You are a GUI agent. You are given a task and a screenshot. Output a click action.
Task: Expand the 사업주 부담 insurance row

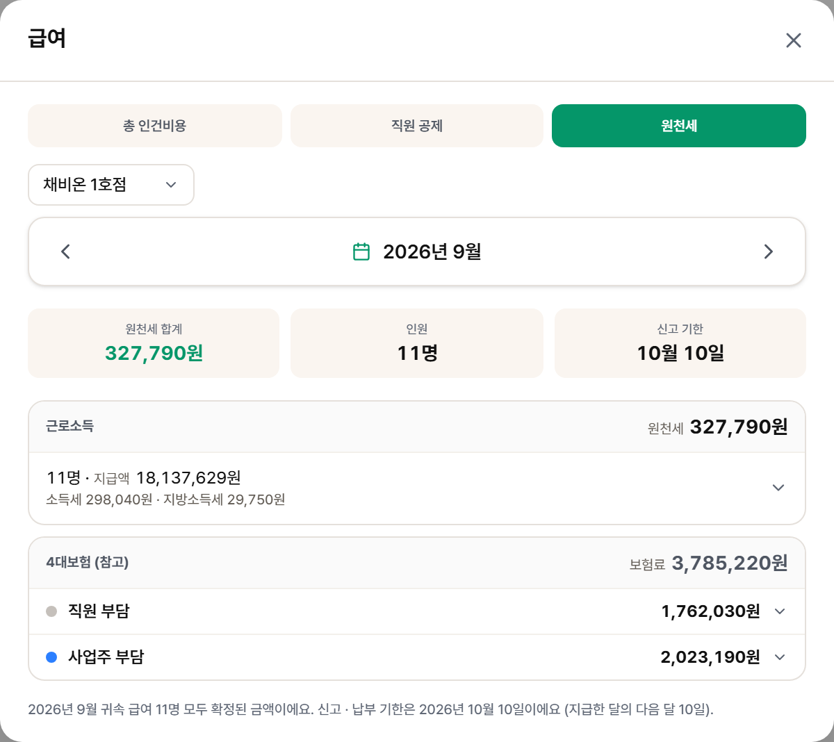417,657
